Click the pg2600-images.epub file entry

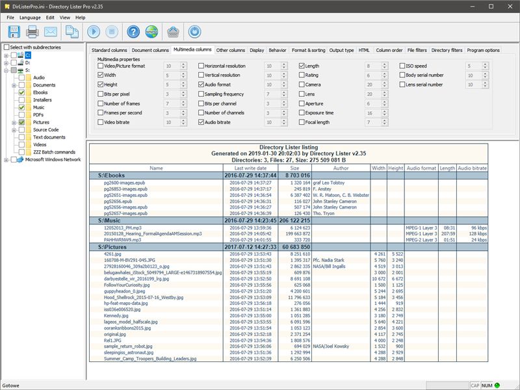(x=124, y=183)
